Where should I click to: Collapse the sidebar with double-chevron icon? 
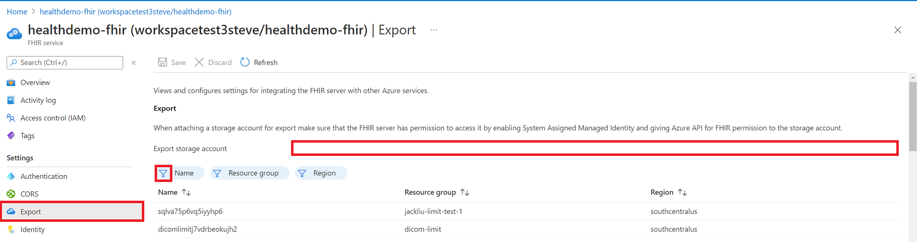[x=134, y=63]
